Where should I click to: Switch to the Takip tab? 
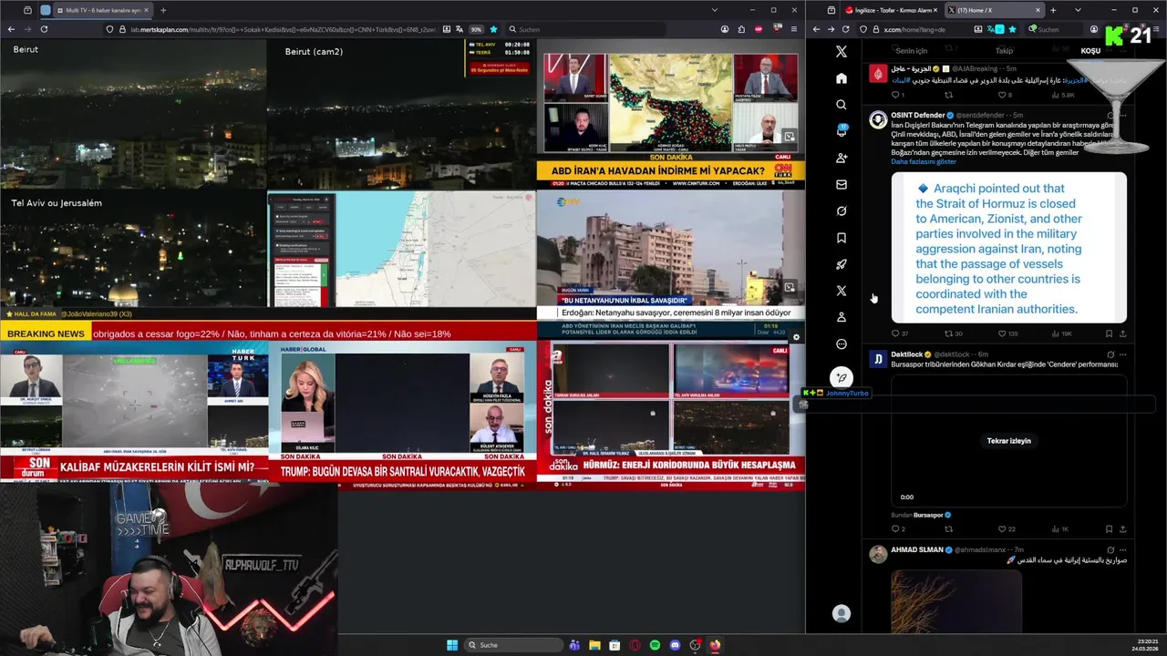click(x=1004, y=51)
